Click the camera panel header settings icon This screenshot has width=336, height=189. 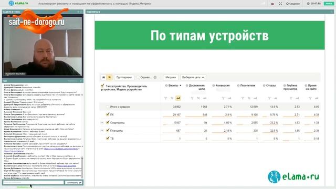78,12
